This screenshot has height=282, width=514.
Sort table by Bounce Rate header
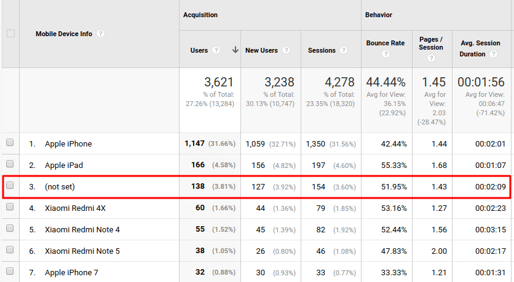click(x=385, y=43)
